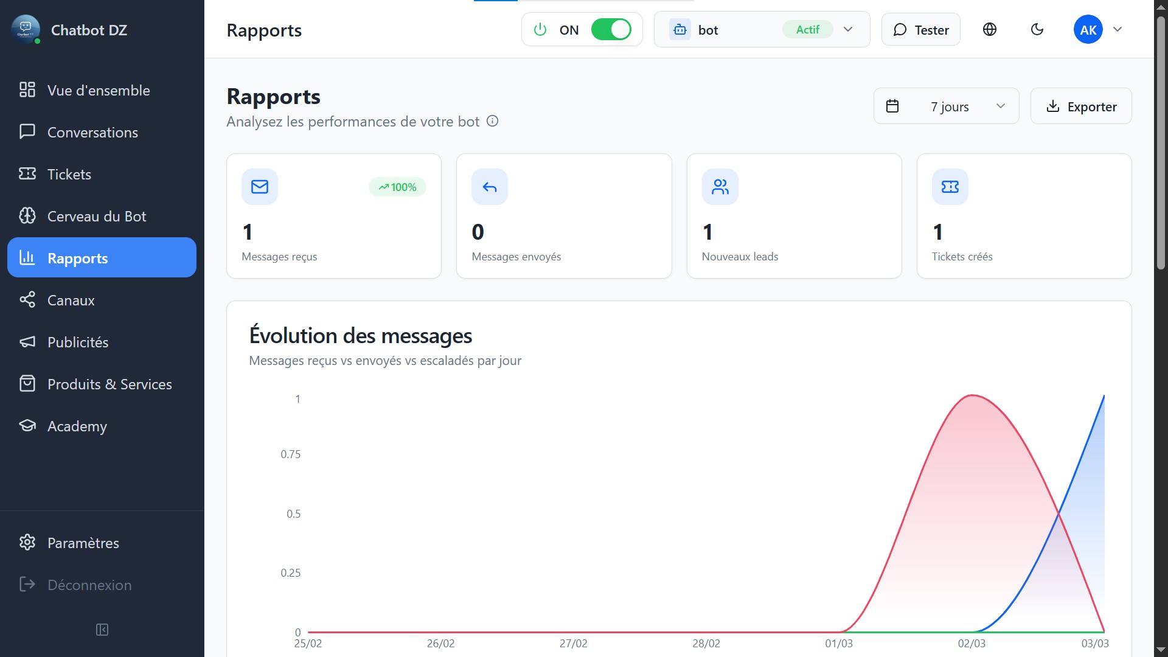Switch to dark mode moon icon
The width and height of the screenshot is (1168, 657).
[x=1037, y=29]
